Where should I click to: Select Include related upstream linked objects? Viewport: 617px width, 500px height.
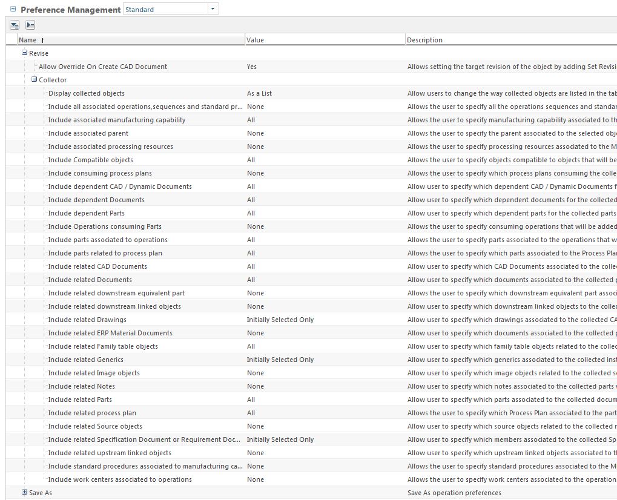pos(110,453)
